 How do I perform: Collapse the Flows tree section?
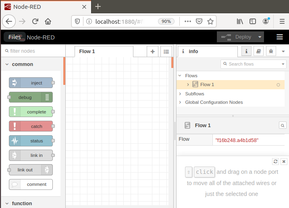(180, 76)
